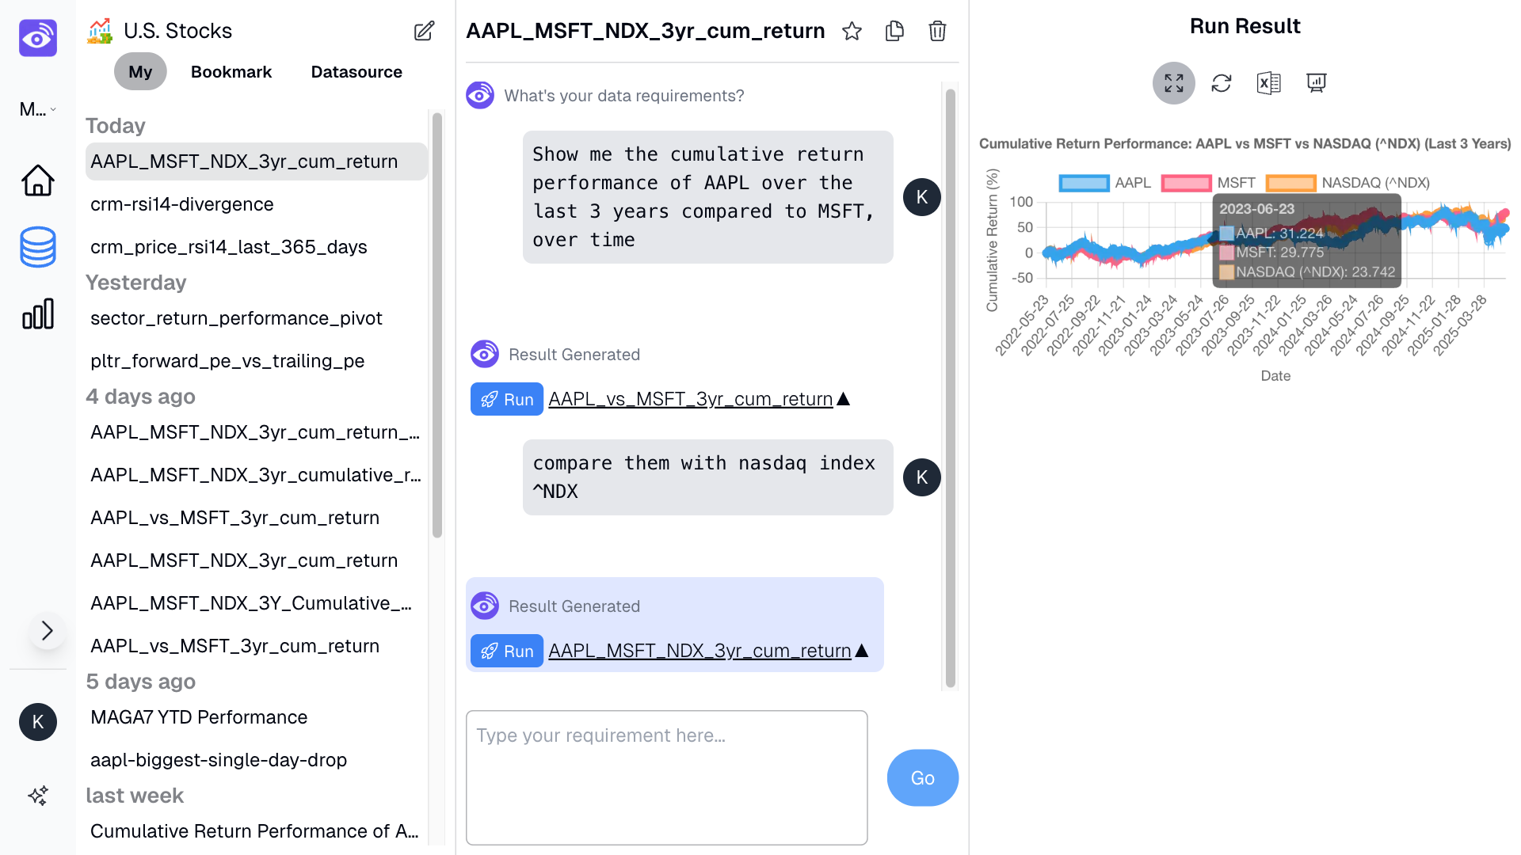Screen dimensions: 1521x855
Task: Copy the query with the duplicate icon
Action: (894, 31)
